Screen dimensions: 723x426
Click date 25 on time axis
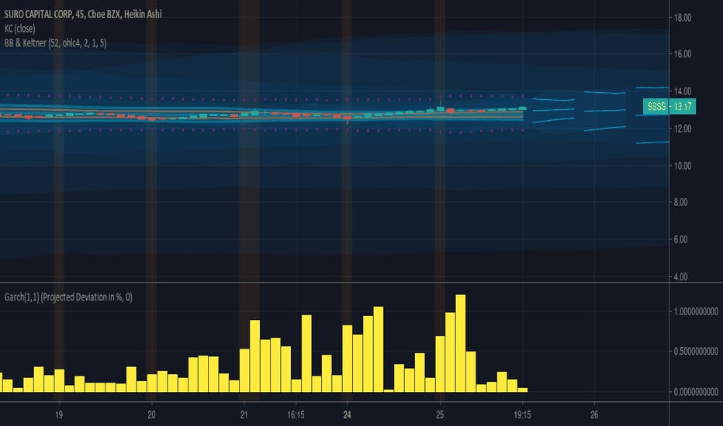440,415
